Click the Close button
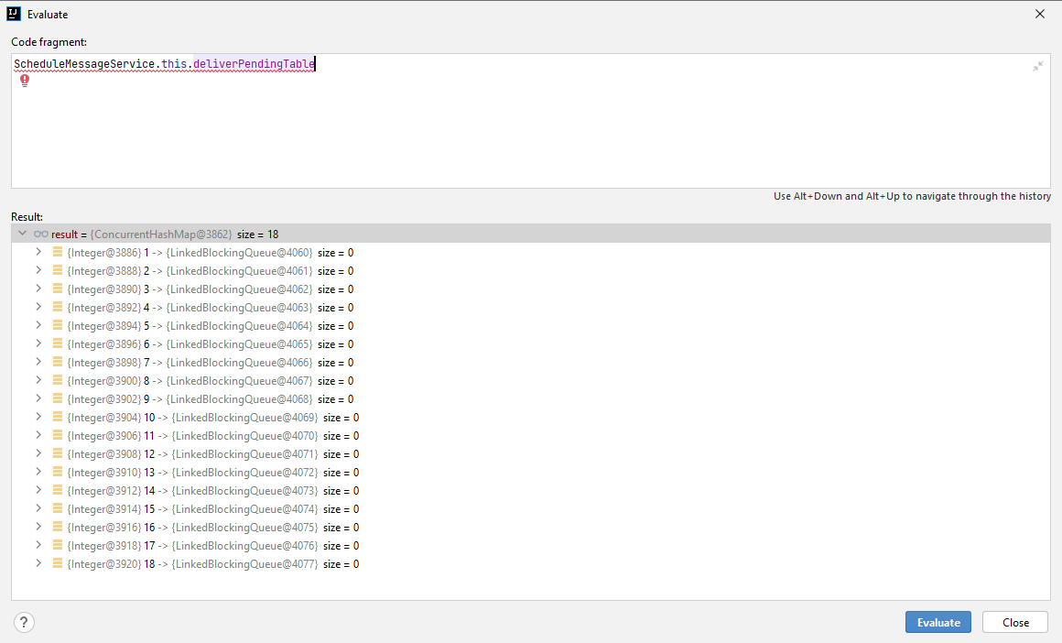Image resolution: width=1062 pixels, height=643 pixels. [x=1015, y=622]
